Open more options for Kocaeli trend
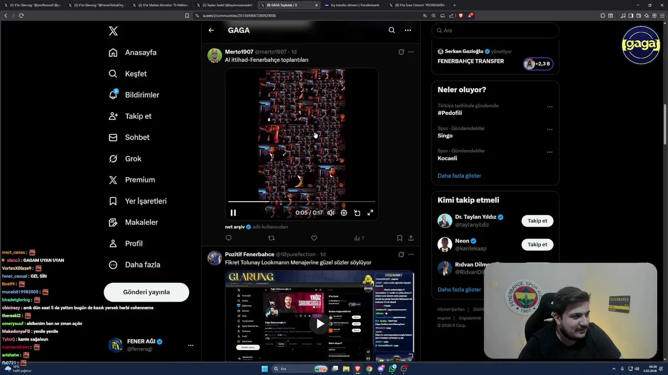Viewport: 668px width, 375px height. click(550, 152)
